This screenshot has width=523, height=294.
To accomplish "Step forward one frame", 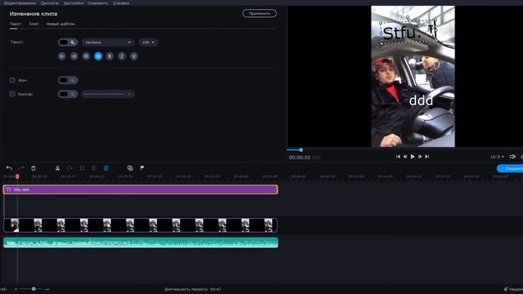I will 420,156.
